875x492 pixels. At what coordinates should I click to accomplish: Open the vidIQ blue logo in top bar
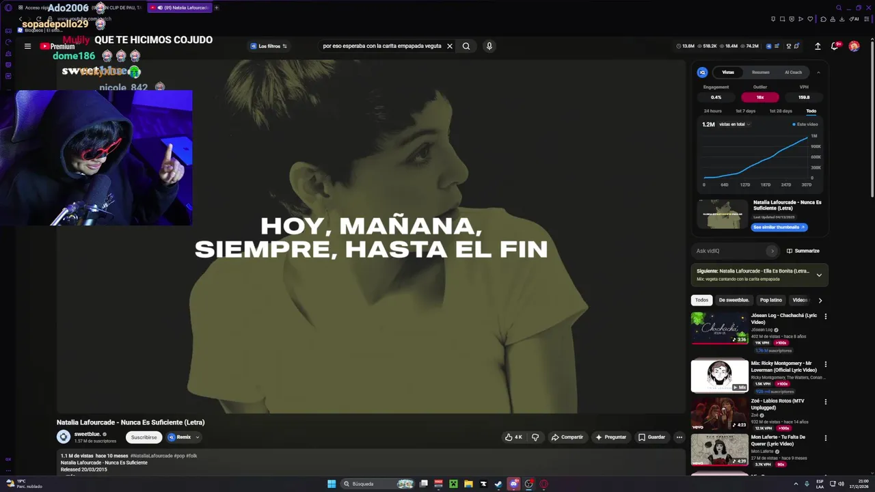tap(769, 46)
